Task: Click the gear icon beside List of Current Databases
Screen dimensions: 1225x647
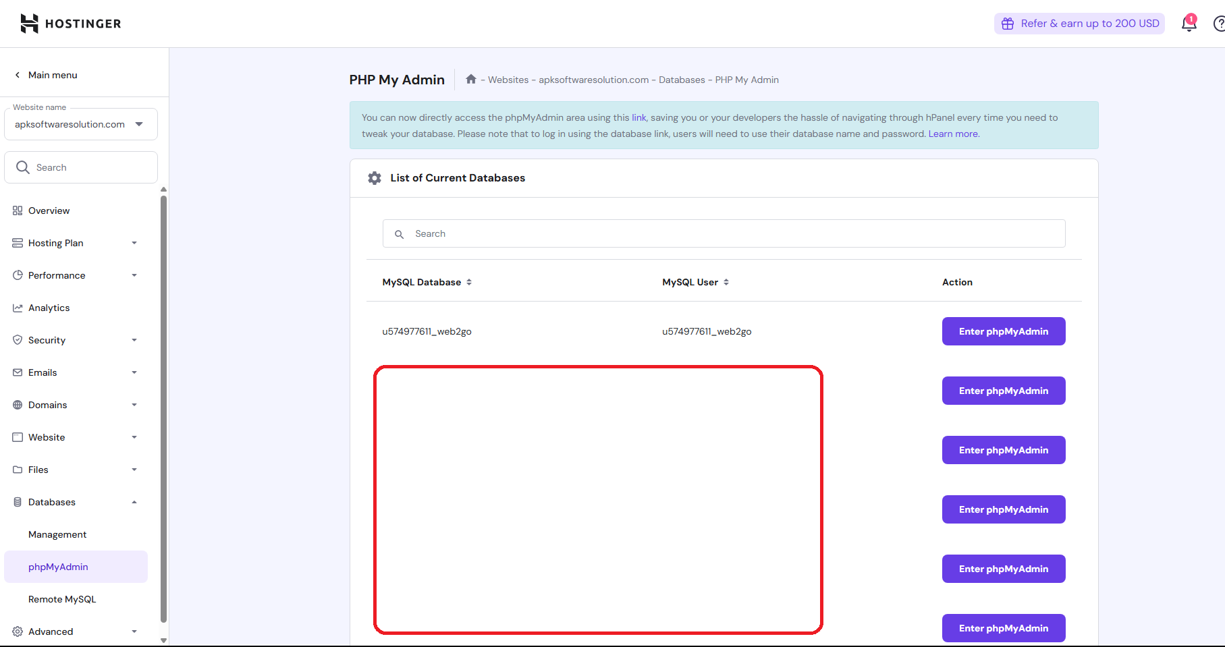Action: [375, 178]
